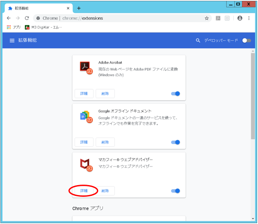This screenshot has width=258, height=224.
Task: Open 詳細 for Google オフライン ドキュメント
Action: coord(84,142)
